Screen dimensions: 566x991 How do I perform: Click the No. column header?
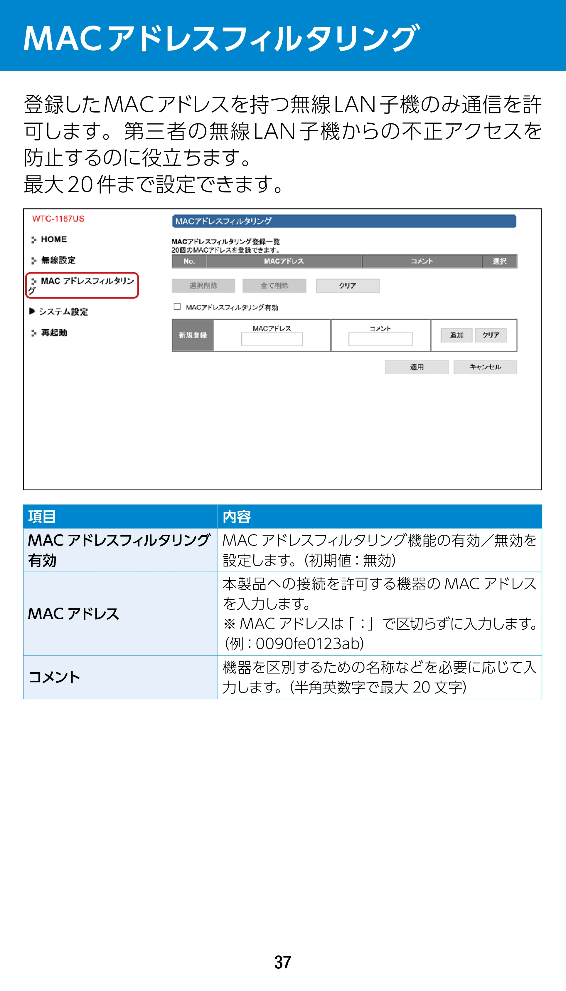pyautogui.click(x=189, y=261)
